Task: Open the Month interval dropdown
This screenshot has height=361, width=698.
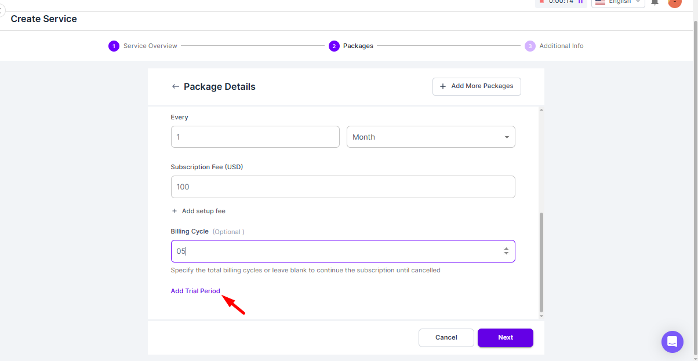Action: 430,137
